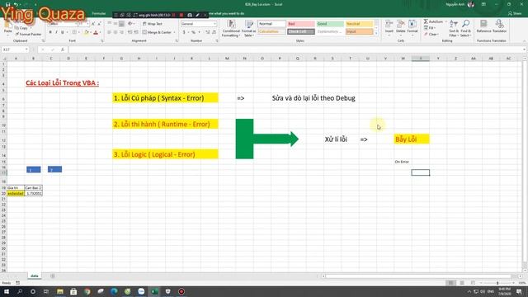528x297 pixels.
Task: Click the cell Borders icon
Action: [x=74, y=32]
